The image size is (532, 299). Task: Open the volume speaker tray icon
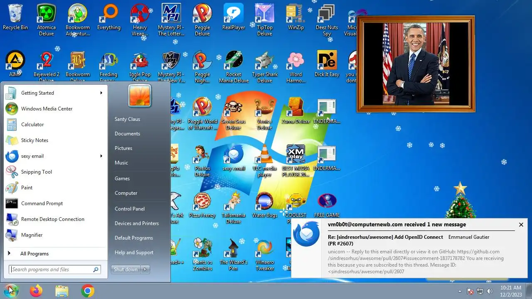click(x=490, y=291)
